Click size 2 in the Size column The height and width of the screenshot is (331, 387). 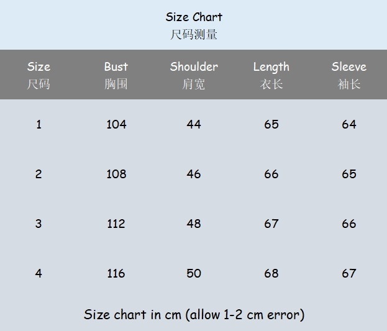(39, 174)
